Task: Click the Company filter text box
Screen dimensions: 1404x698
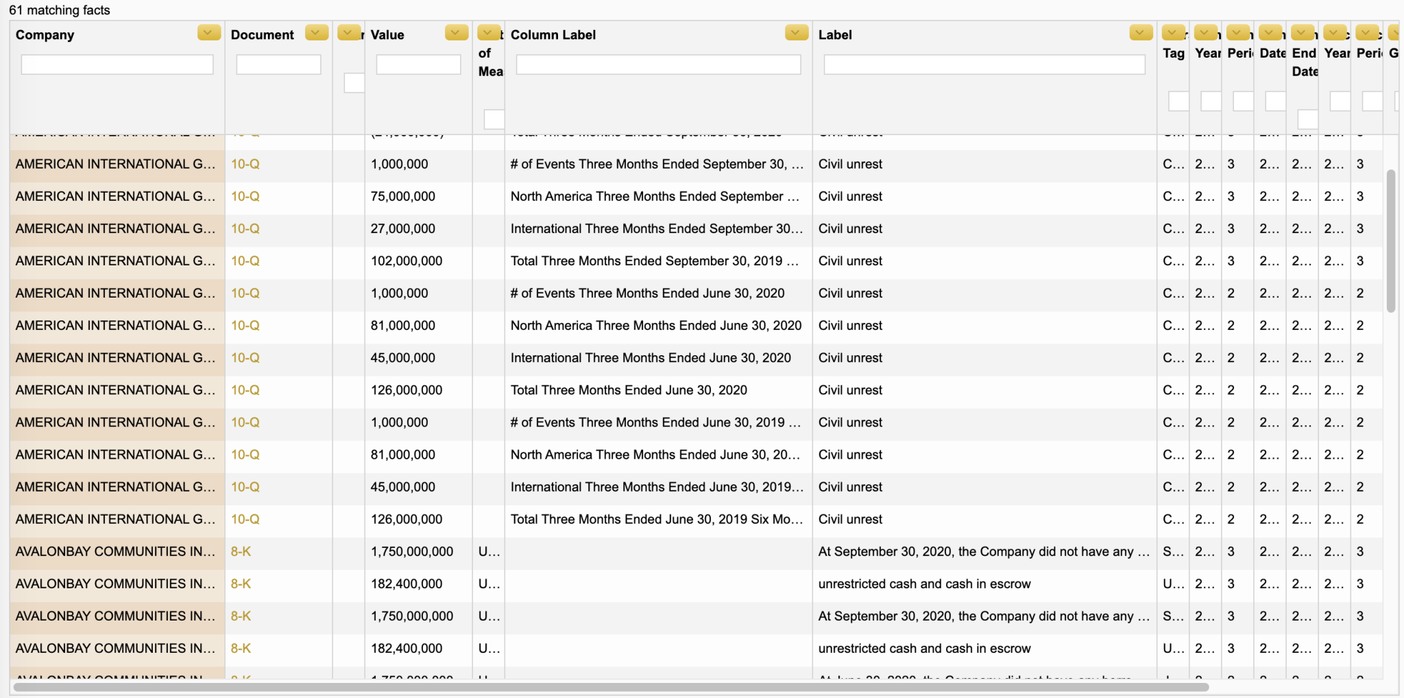Action: [117, 64]
